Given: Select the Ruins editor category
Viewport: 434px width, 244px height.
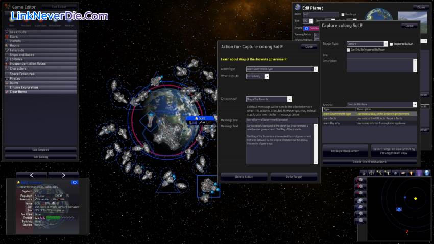Looking at the screenshot, I should coord(41,83).
